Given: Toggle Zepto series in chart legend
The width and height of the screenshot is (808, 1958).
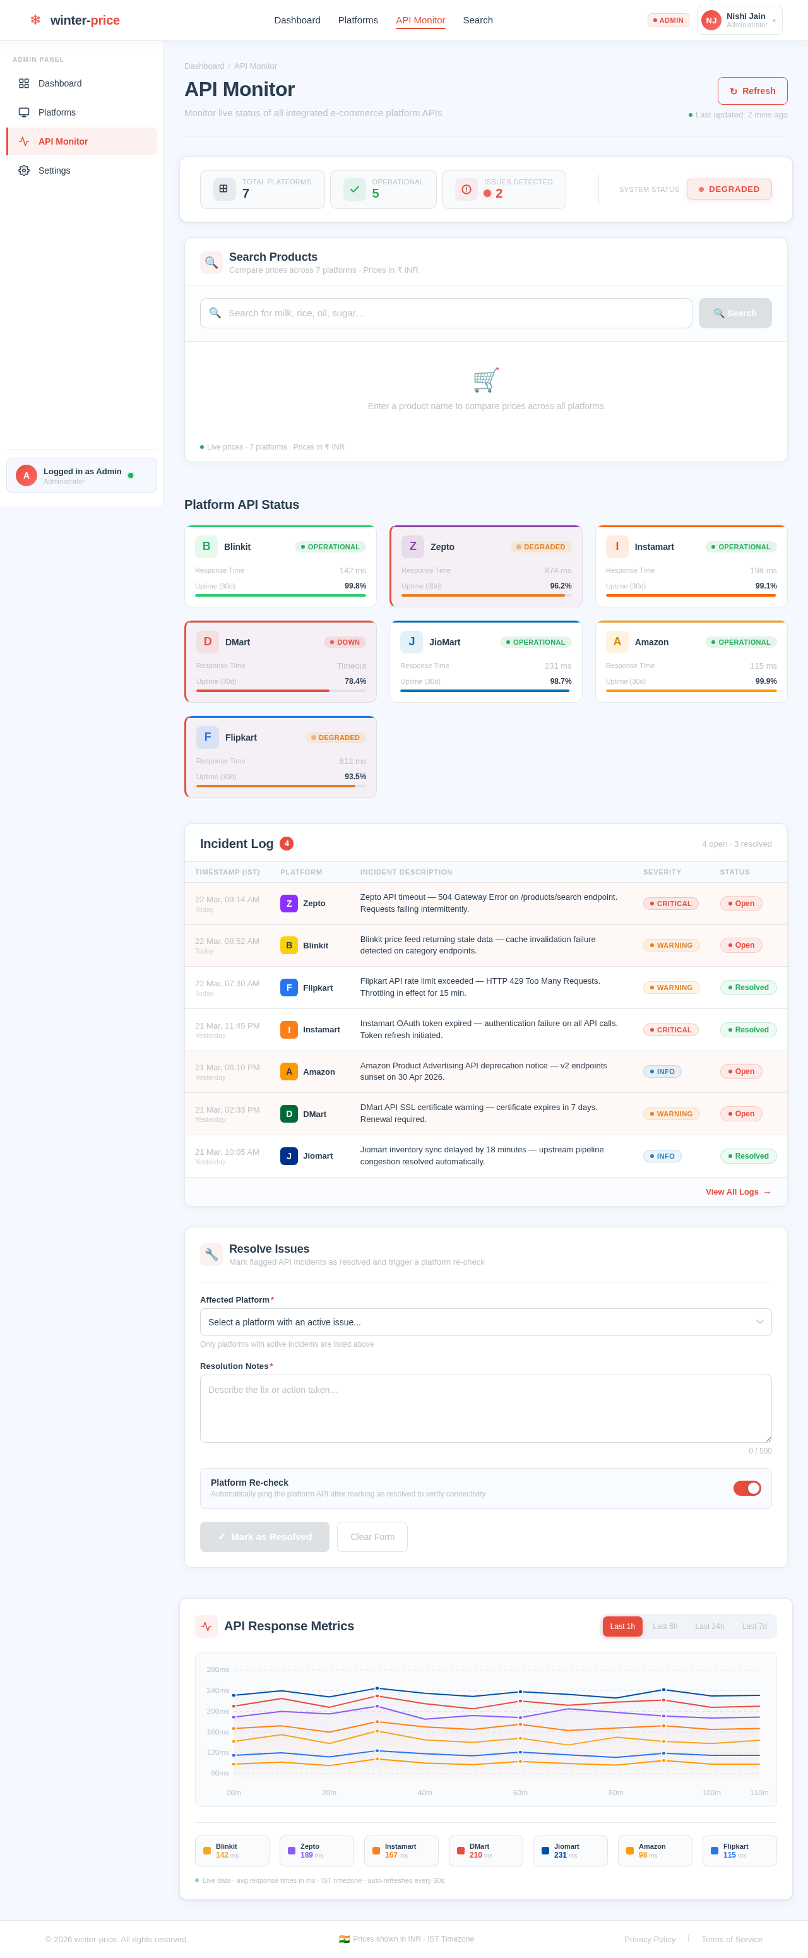Looking at the screenshot, I should tap(316, 1851).
